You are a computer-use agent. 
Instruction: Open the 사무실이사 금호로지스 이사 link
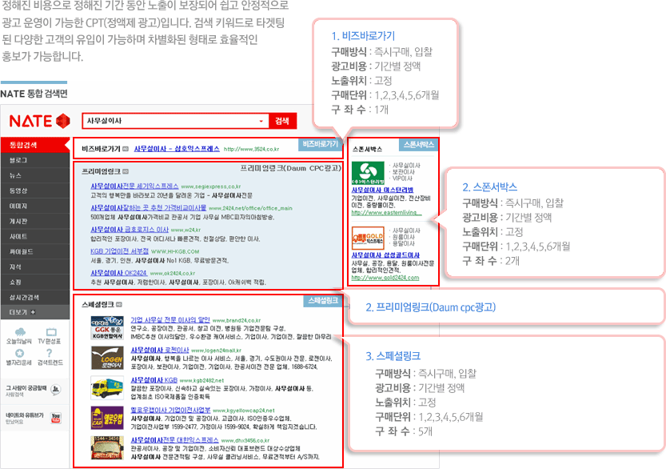[x=130, y=230]
